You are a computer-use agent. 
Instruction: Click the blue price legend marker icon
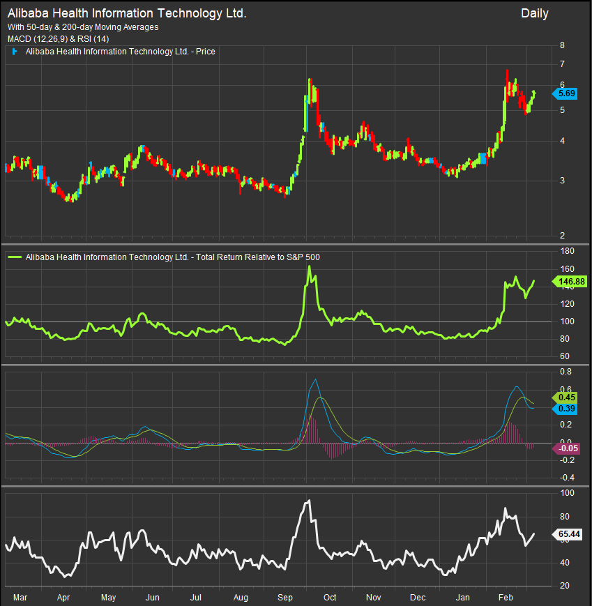[x=15, y=52]
